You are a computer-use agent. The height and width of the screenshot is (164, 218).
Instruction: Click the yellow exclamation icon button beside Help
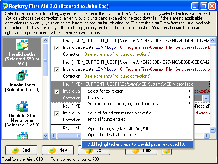(166, 150)
